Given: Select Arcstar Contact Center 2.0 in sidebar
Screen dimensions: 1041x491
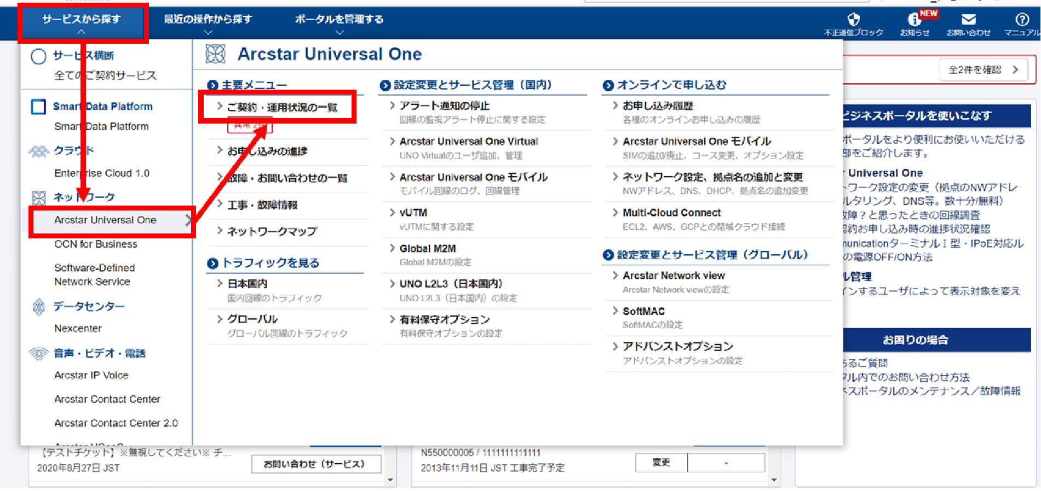Looking at the screenshot, I should pos(116,423).
